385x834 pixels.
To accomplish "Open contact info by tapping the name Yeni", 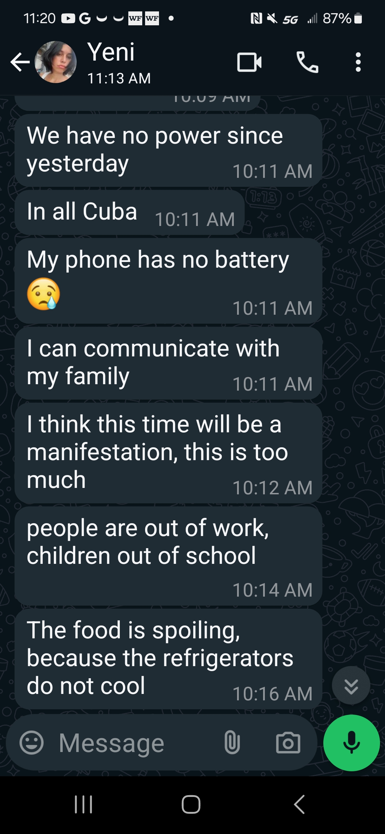I will tap(111, 52).
